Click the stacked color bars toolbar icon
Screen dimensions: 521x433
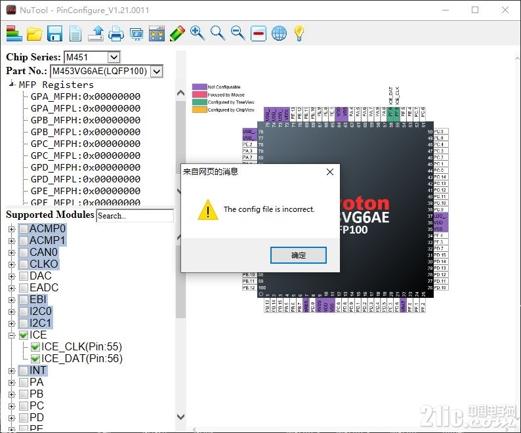click(x=14, y=33)
